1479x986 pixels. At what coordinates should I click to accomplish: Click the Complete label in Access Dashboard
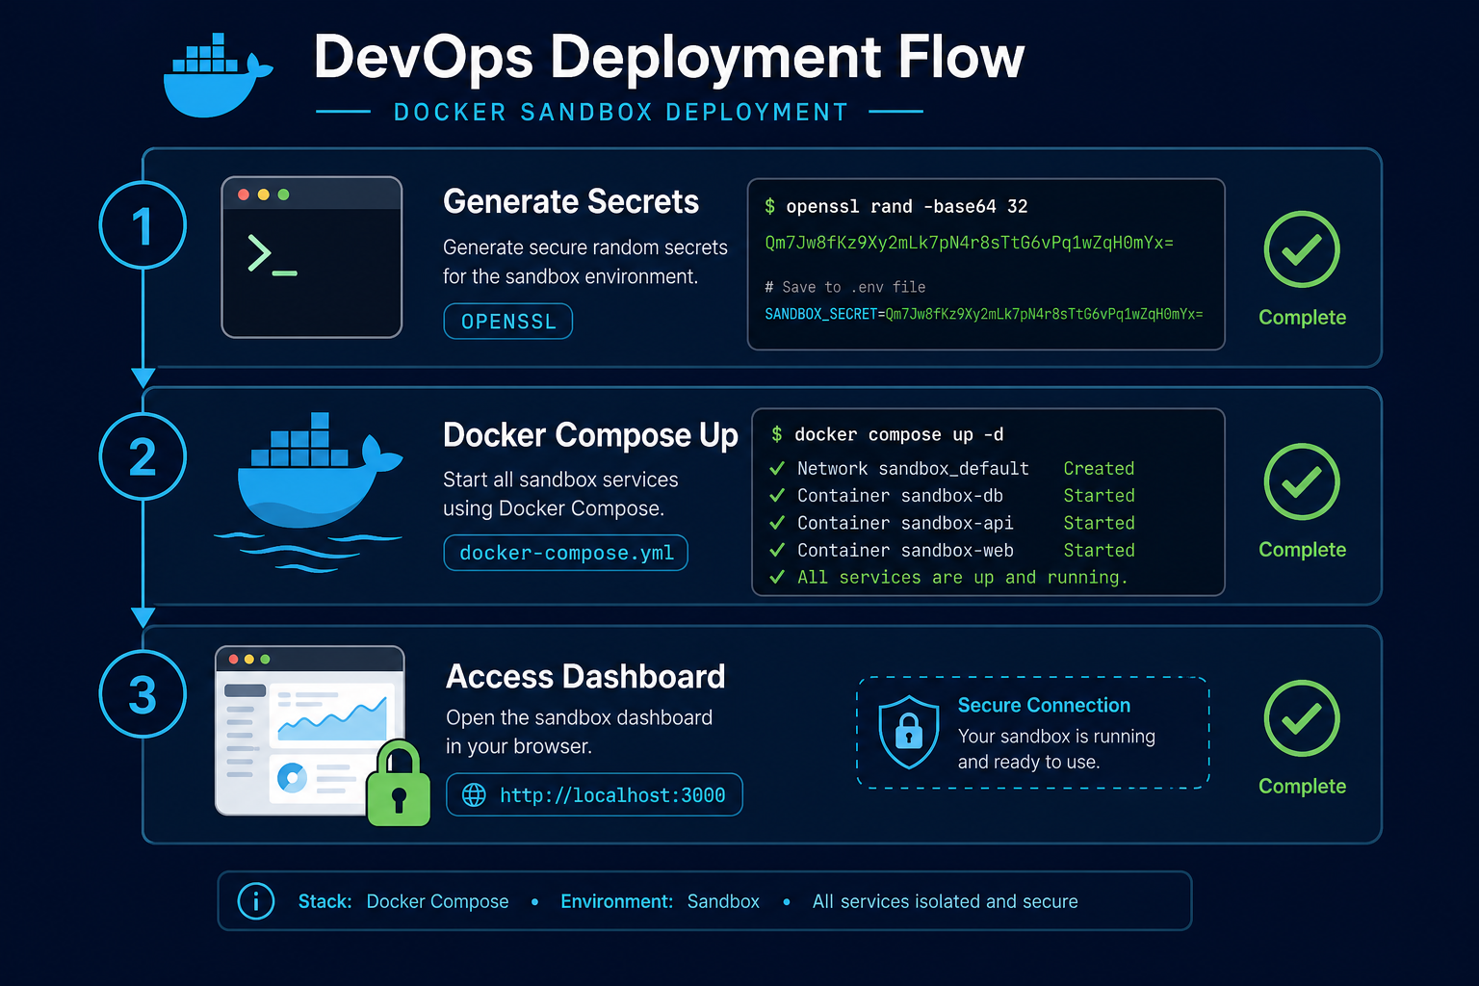pyautogui.click(x=1302, y=787)
